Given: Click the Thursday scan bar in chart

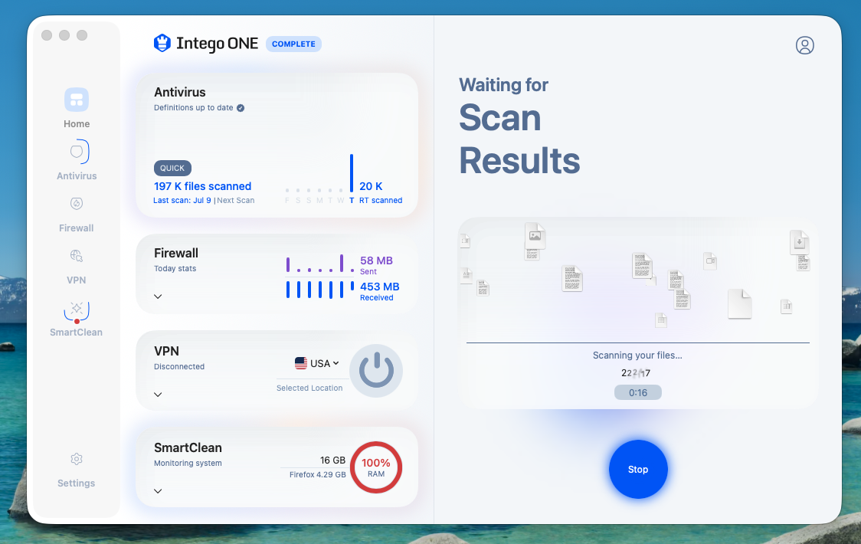Looking at the screenshot, I should 352,173.
